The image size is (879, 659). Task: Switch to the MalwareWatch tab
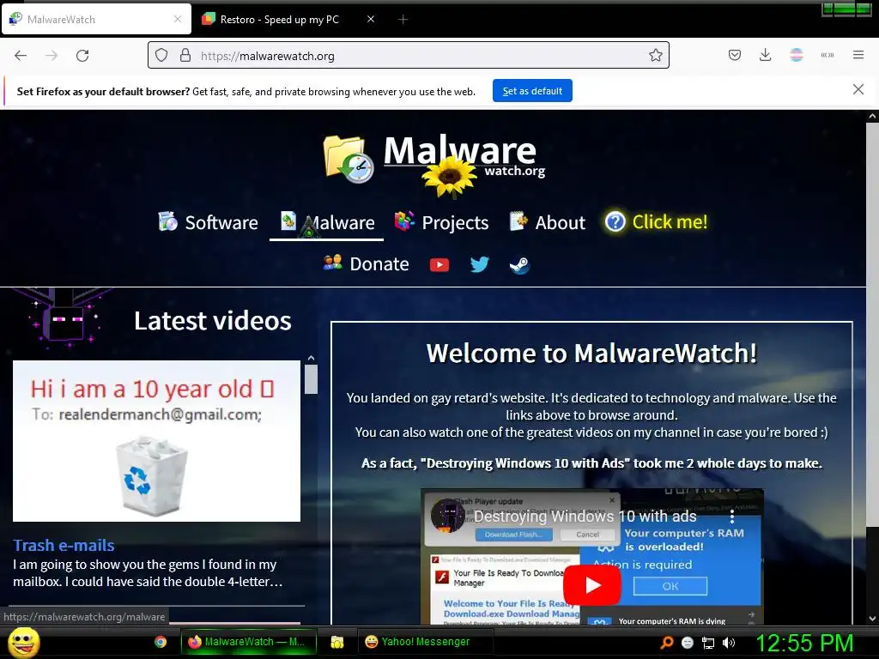pyautogui.click(x=96, y=20)
